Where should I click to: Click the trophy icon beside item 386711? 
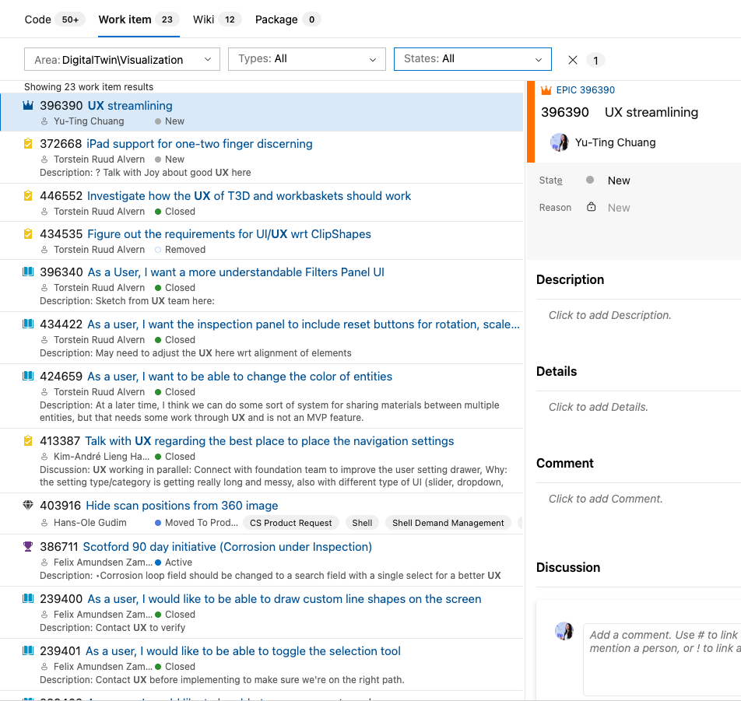tap(29, 547)
